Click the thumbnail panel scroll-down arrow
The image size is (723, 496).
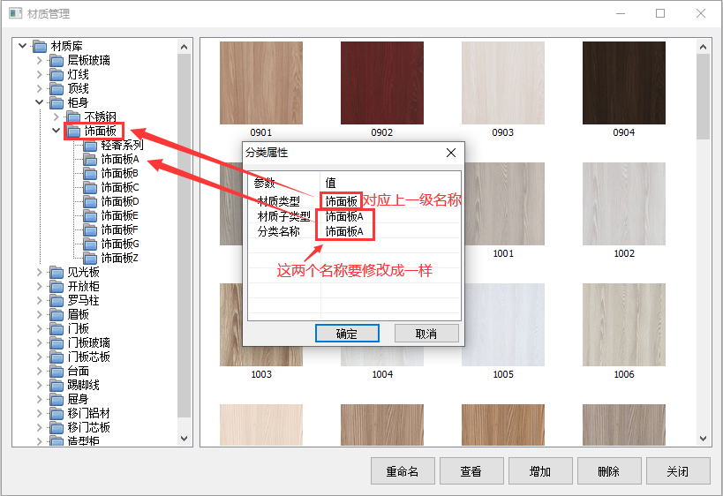click(x=703, y=439)
